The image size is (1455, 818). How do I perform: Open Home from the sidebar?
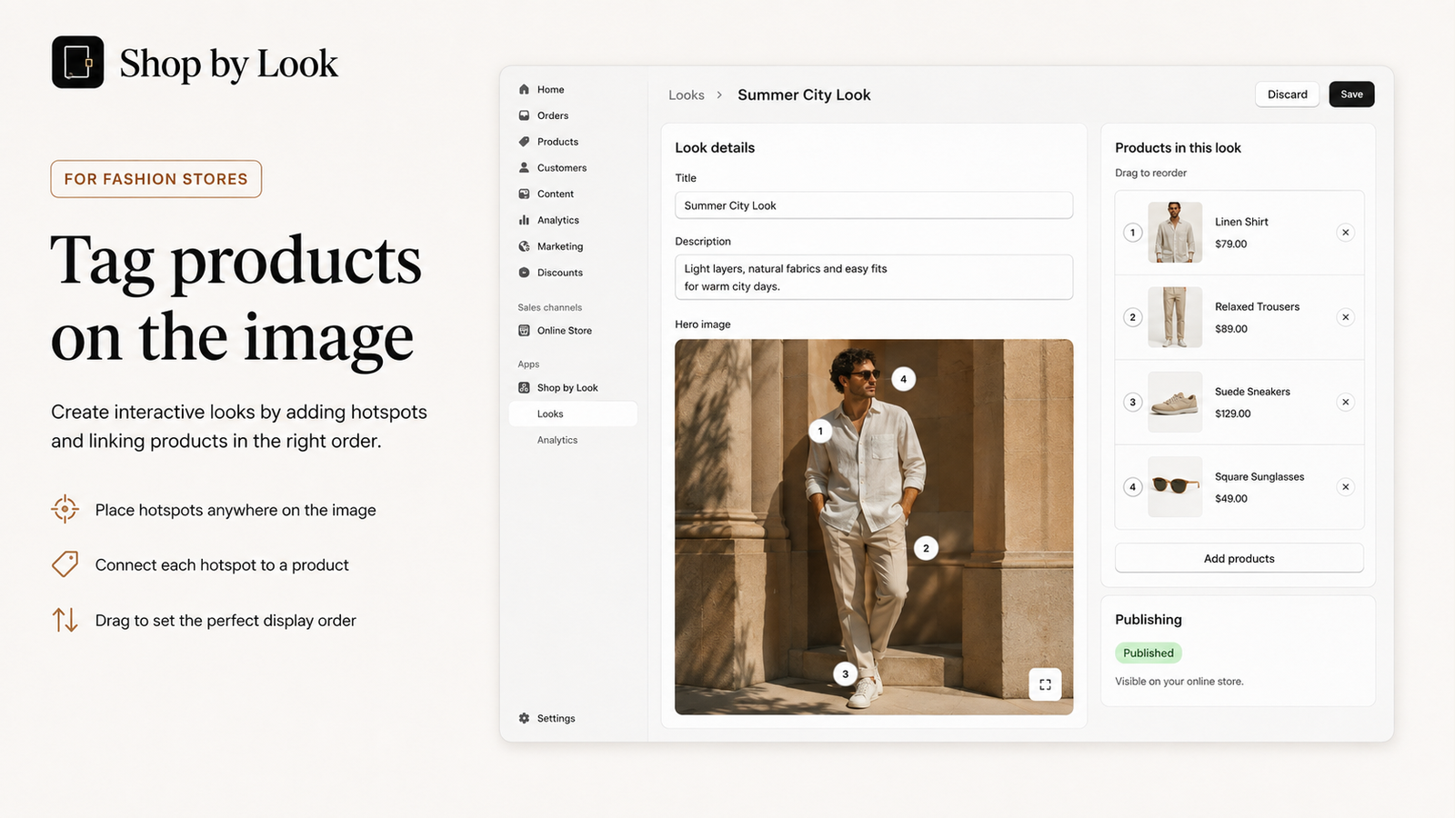point(541,89)
